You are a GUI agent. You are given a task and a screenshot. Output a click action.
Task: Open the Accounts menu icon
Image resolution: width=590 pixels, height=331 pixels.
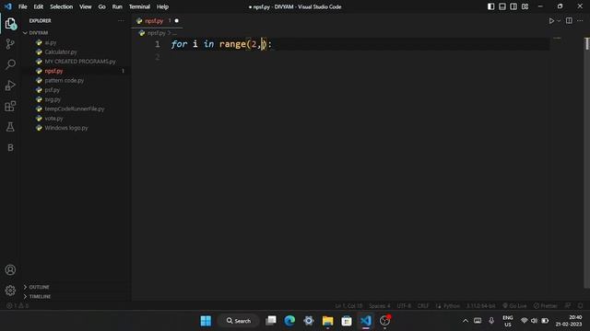pyautogui.click(x=10, y=269)
